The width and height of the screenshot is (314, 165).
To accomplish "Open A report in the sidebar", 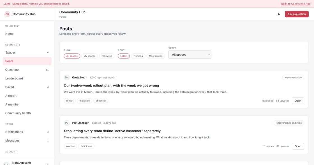I will click(x=27, y=96).
